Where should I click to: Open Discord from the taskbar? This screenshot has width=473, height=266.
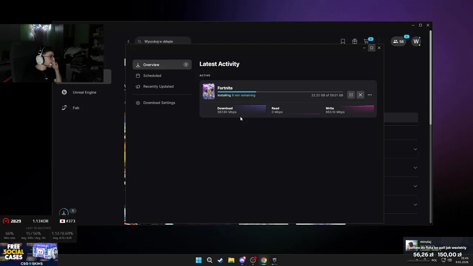pos(242,260)
